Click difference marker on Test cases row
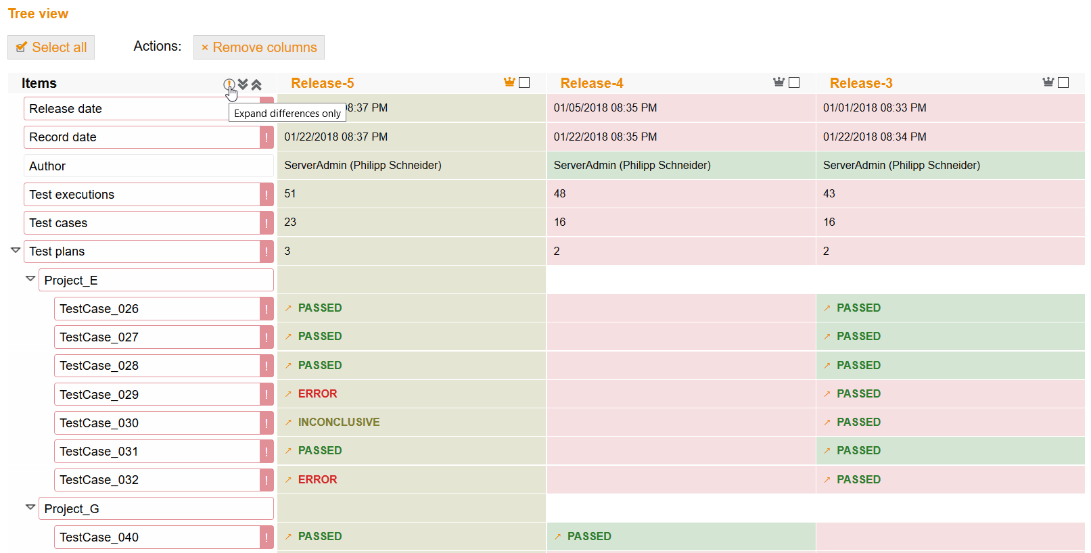The width and height of the screenshot is (1091, 553). (x=266, y=223)
